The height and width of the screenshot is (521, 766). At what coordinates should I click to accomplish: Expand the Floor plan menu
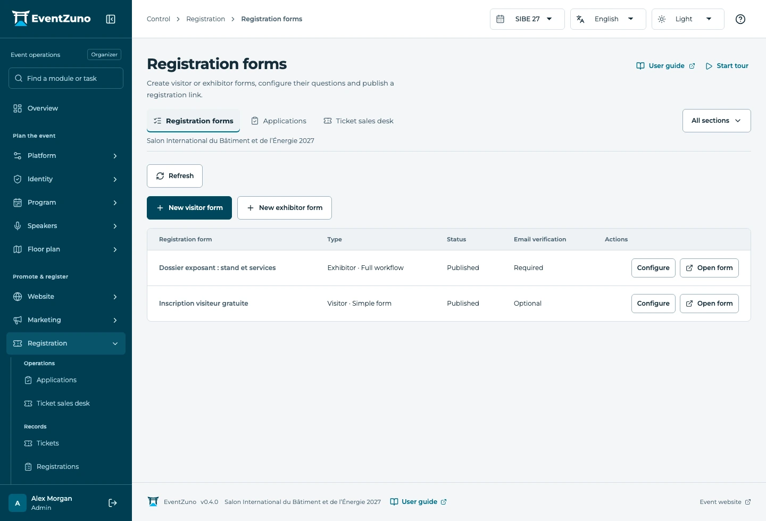coord(66,249)
